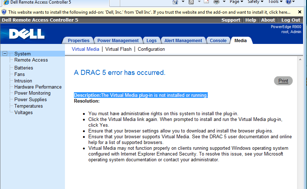Screen dimensions: 307x189
Task: Switch to the Power Management tab
Action: (x=118, y=40)
